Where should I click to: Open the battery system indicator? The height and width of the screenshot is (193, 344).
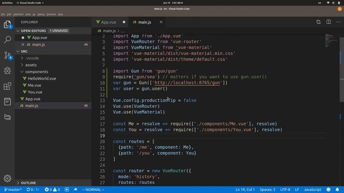[339, 3]
